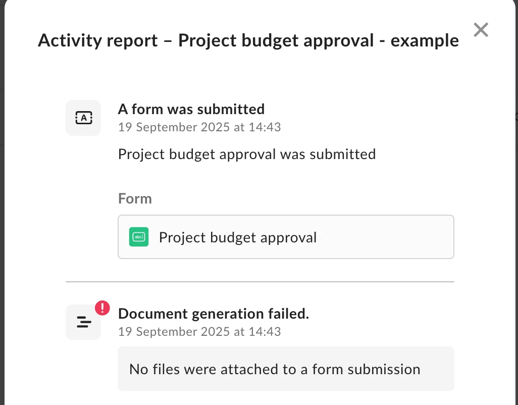The height and width of the screenshot is (405, 518).
Task: Click the divider line between the two events
Action: coord(260,281)
